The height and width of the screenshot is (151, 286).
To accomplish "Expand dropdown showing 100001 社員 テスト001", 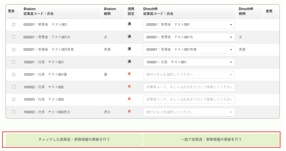I will 189,62.
